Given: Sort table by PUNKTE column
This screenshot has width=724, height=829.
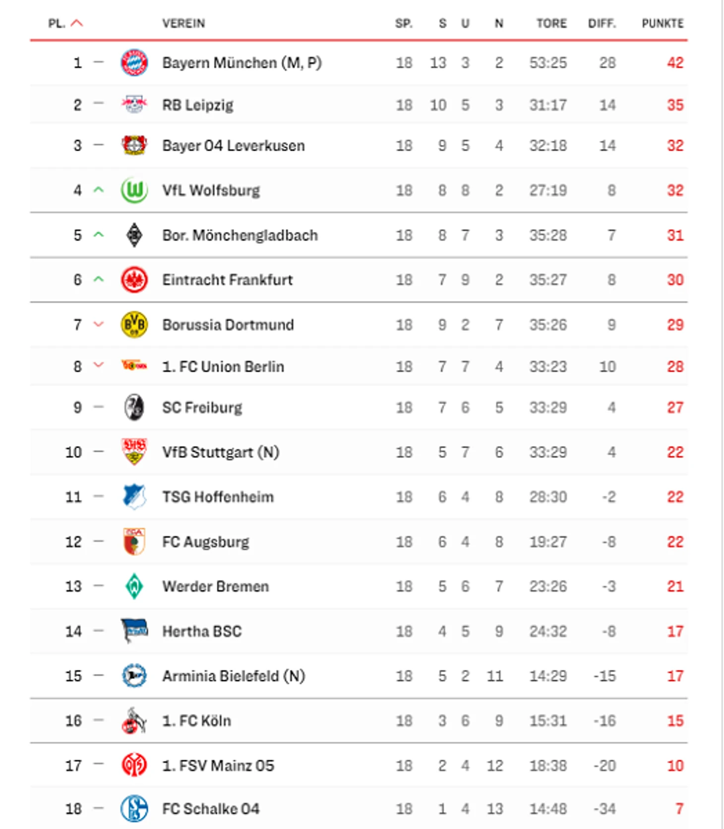Looking at the screenshot, I should (662, 23).
